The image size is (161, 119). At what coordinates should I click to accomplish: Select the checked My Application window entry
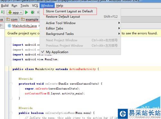(x=80, y=52)
